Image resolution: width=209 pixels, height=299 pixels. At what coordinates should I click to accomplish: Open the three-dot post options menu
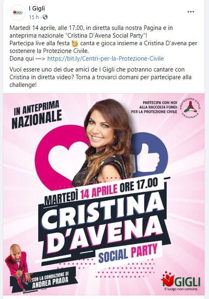tap(190, 12)
